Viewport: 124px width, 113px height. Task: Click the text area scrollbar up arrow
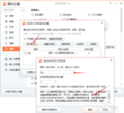point(109,92)
